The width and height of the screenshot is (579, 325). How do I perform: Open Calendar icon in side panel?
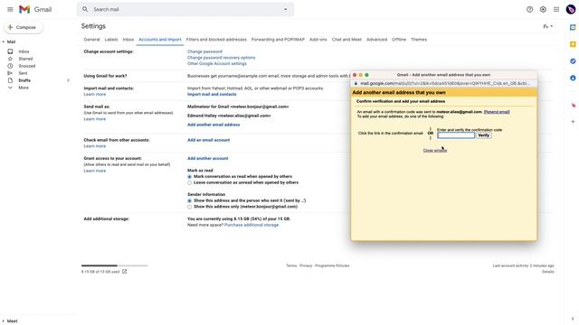(573, 27)
